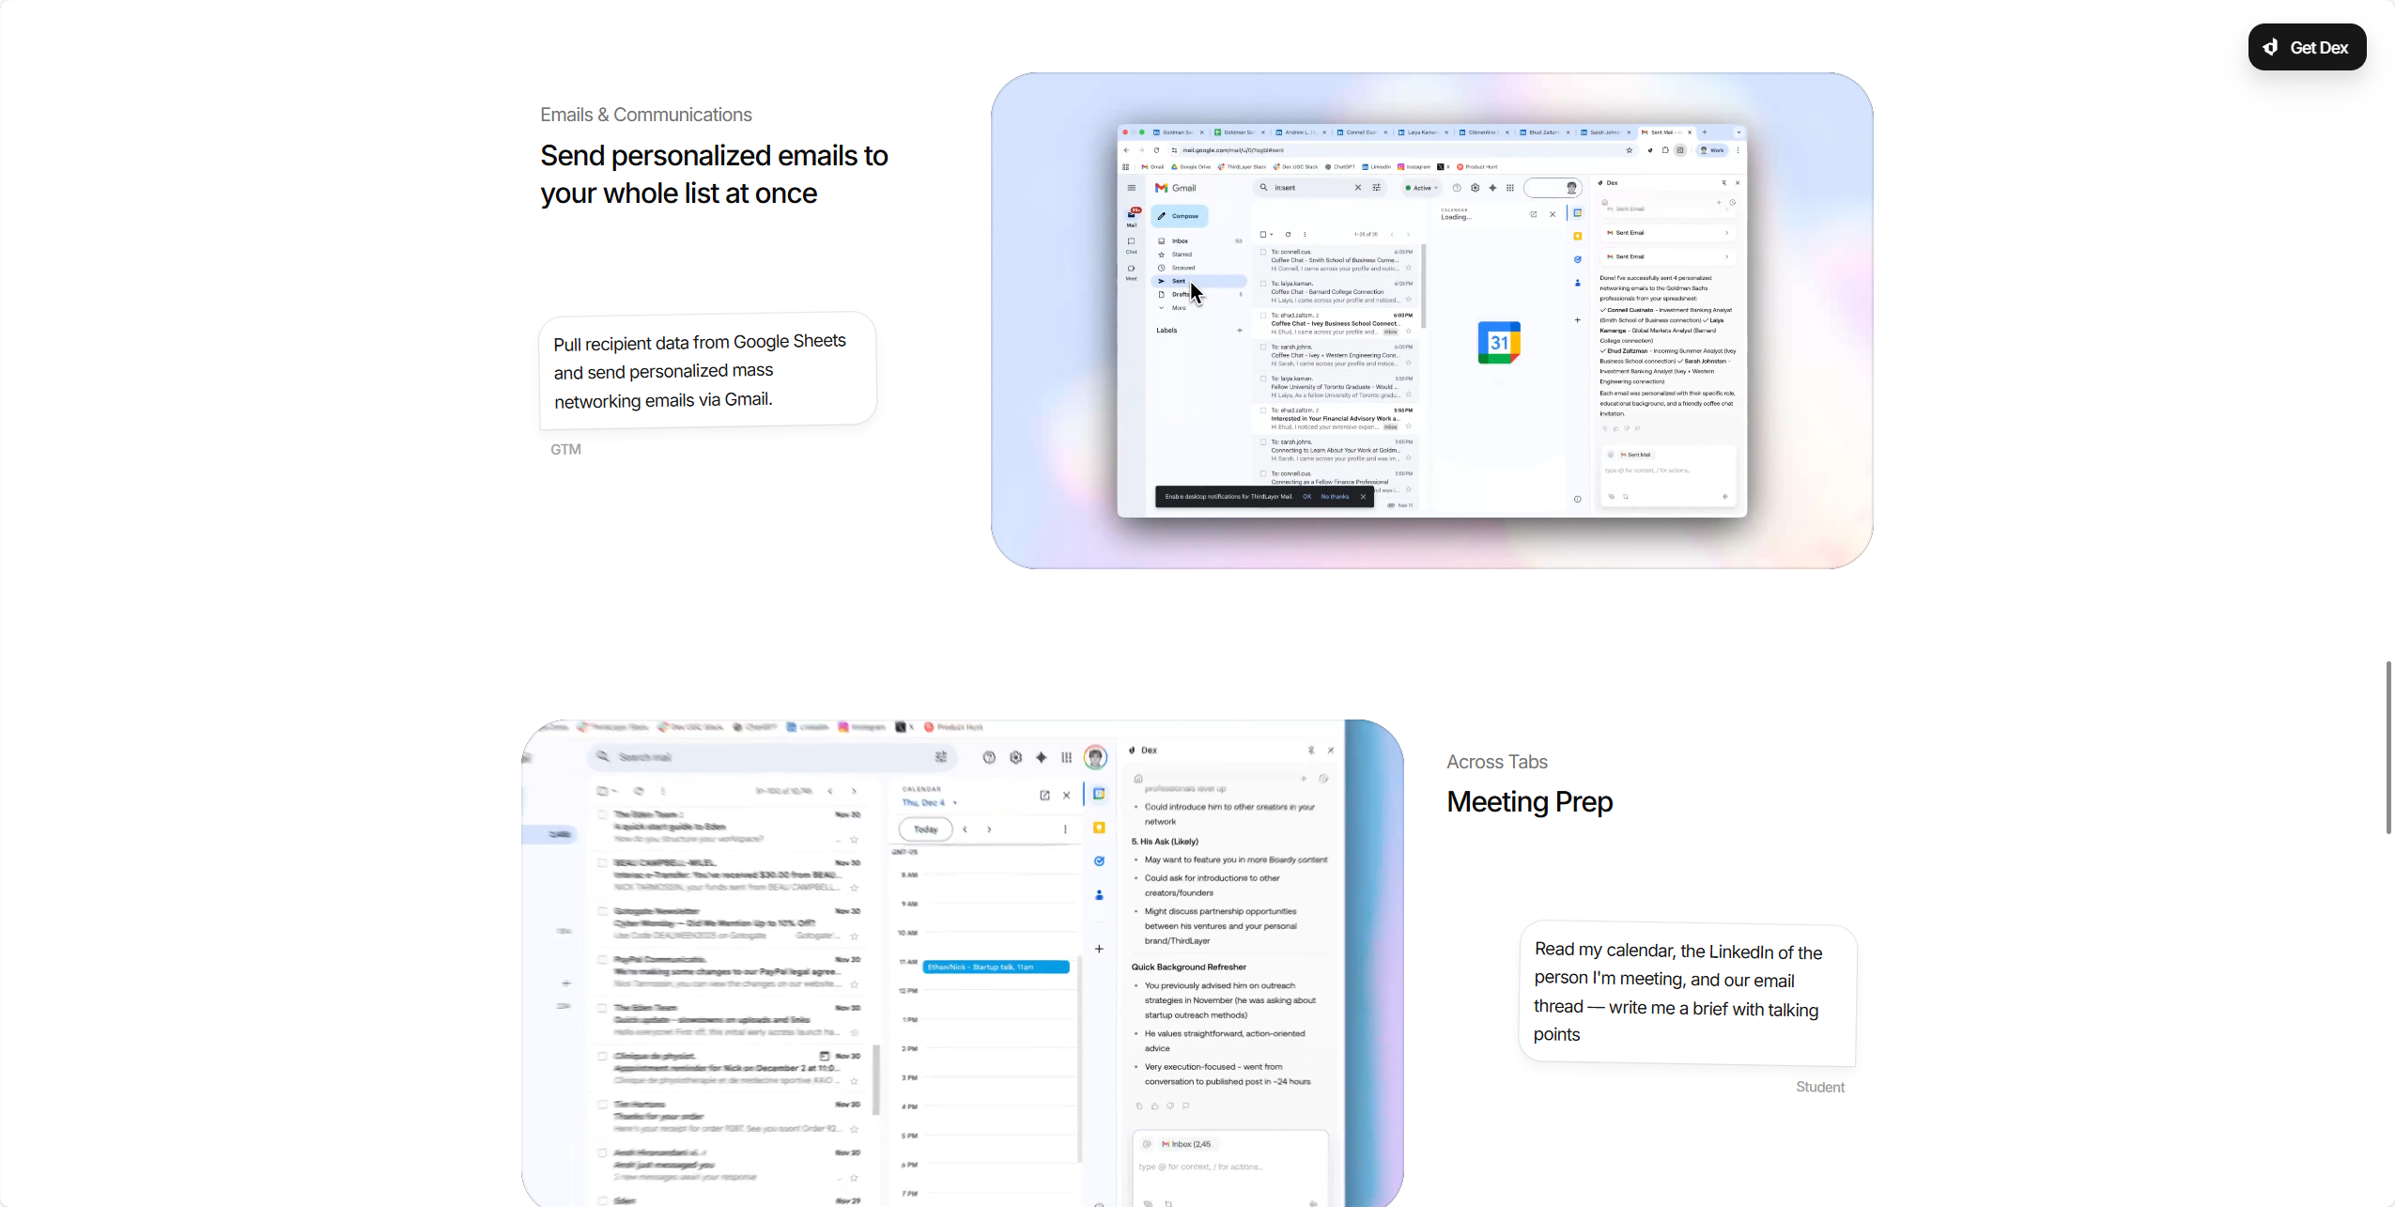Image resolution: width=2395 pixels, height=1207 pixels.
Task: Close the Calendar Loading side panel
Action: pos(1553,214)
